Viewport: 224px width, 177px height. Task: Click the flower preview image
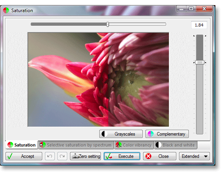tap(98, 79)
